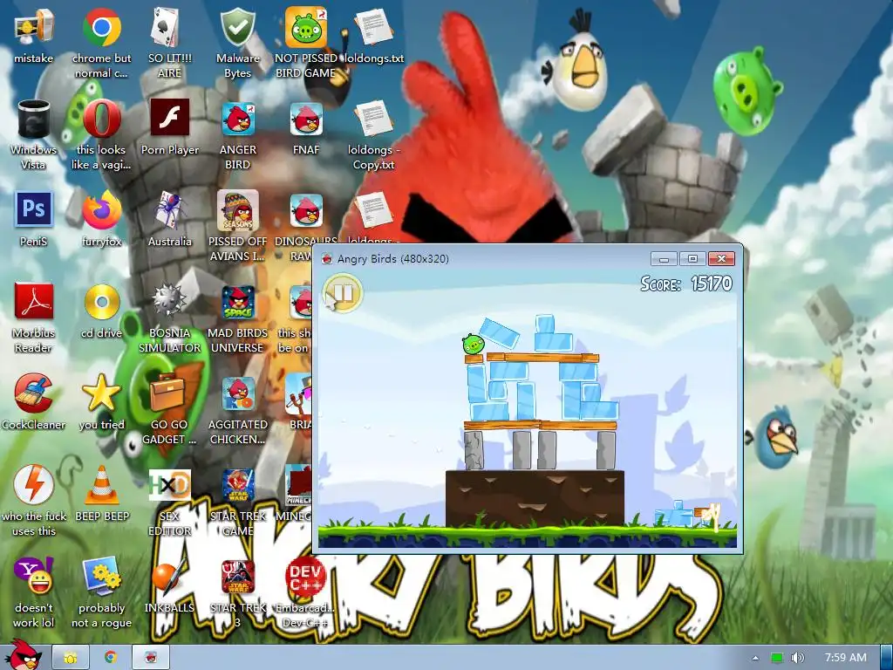The height and width of the screenshot is (670, 893).
Task: Open the red bird Start button
Action: click(x=23, y=655)
